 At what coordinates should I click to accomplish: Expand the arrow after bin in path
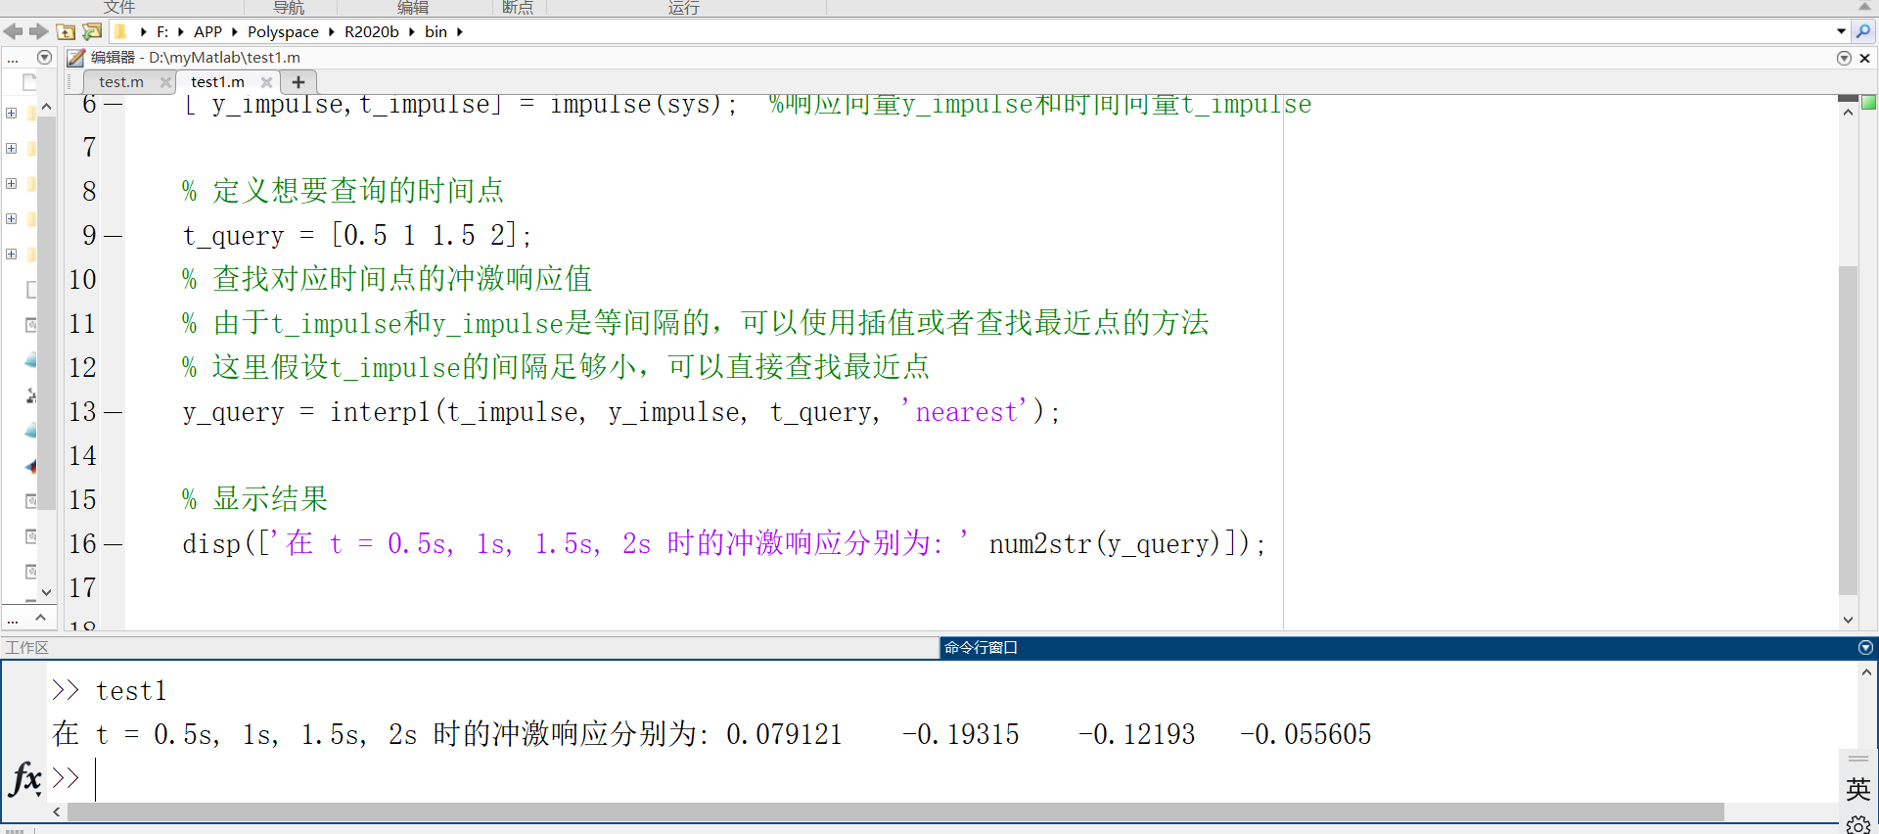(460, 31)
